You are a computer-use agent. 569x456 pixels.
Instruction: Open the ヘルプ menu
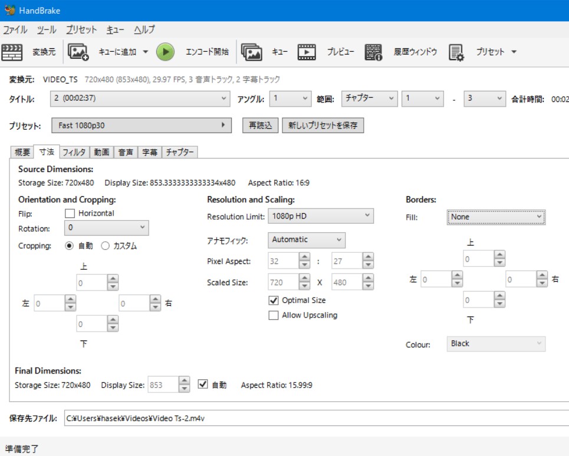(144, 29)
